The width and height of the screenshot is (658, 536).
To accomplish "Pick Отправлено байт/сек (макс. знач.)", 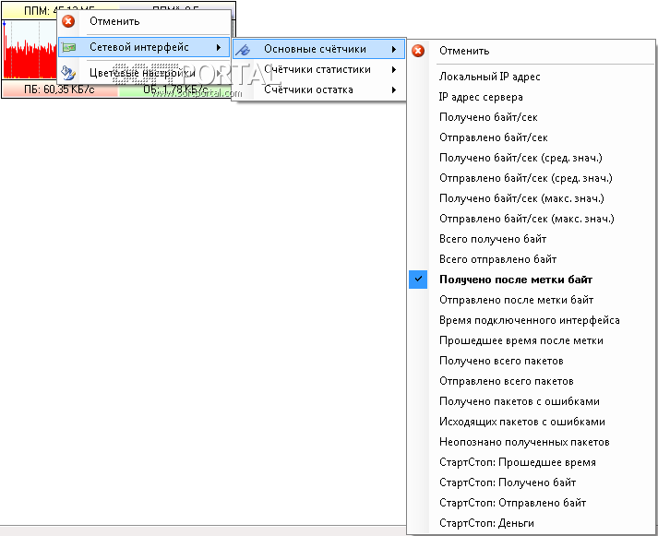I will (532, 219).
